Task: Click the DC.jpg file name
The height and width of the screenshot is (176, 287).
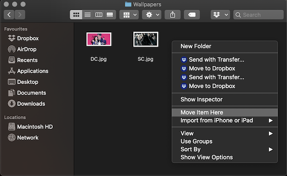Action: 99,59
